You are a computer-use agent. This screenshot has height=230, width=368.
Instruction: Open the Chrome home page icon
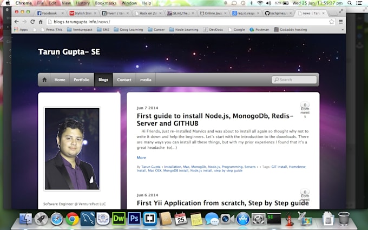click(41, 22)
